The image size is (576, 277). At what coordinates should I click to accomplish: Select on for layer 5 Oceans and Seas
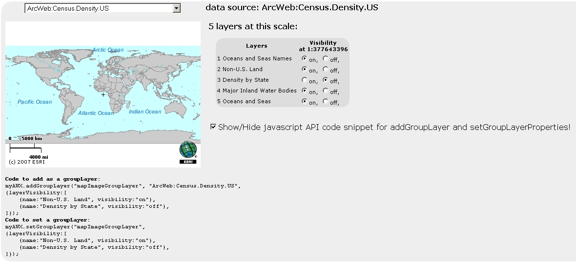(304, 101)
